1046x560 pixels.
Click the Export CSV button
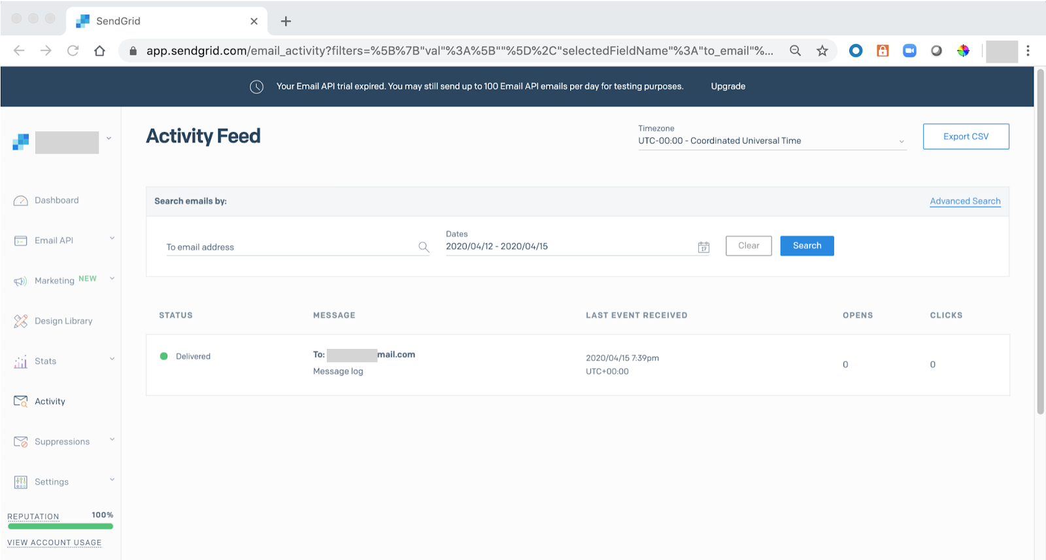pyautogui.click(x=966, y=137)
